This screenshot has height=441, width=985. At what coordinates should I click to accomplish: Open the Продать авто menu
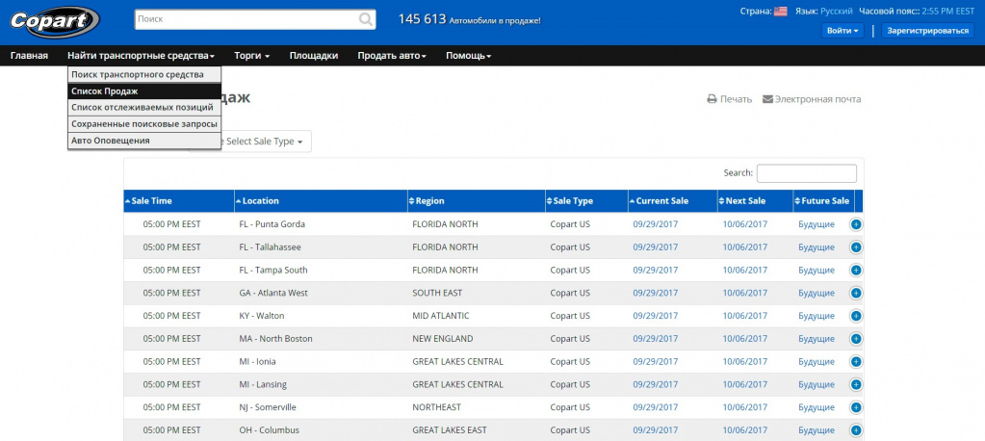(392, 56)
